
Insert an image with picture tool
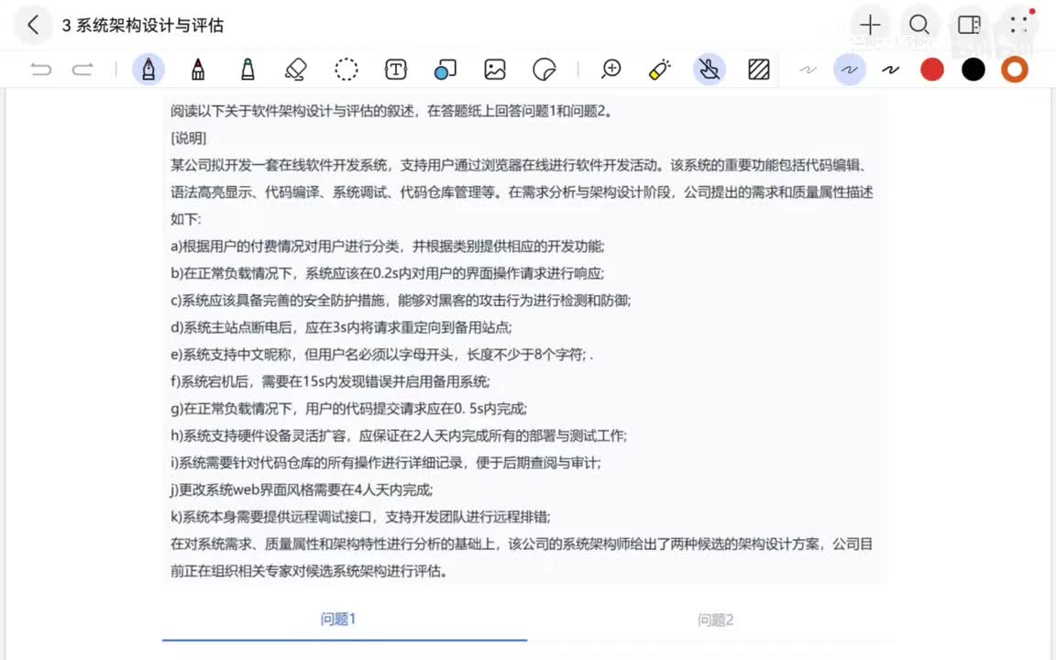point(495,70)
